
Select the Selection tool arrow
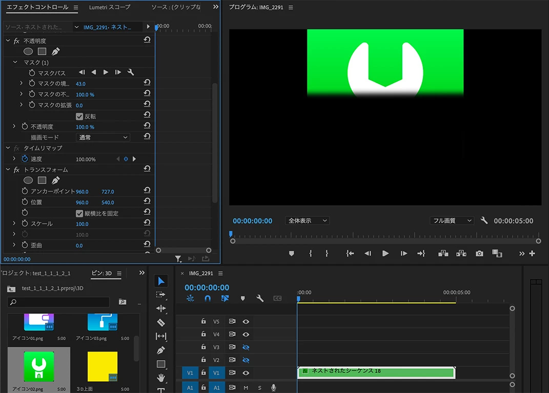tap(161, 281)
